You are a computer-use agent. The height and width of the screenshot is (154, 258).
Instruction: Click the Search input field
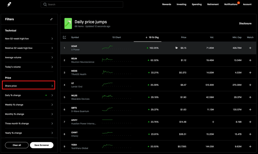[x=82, y=5]
